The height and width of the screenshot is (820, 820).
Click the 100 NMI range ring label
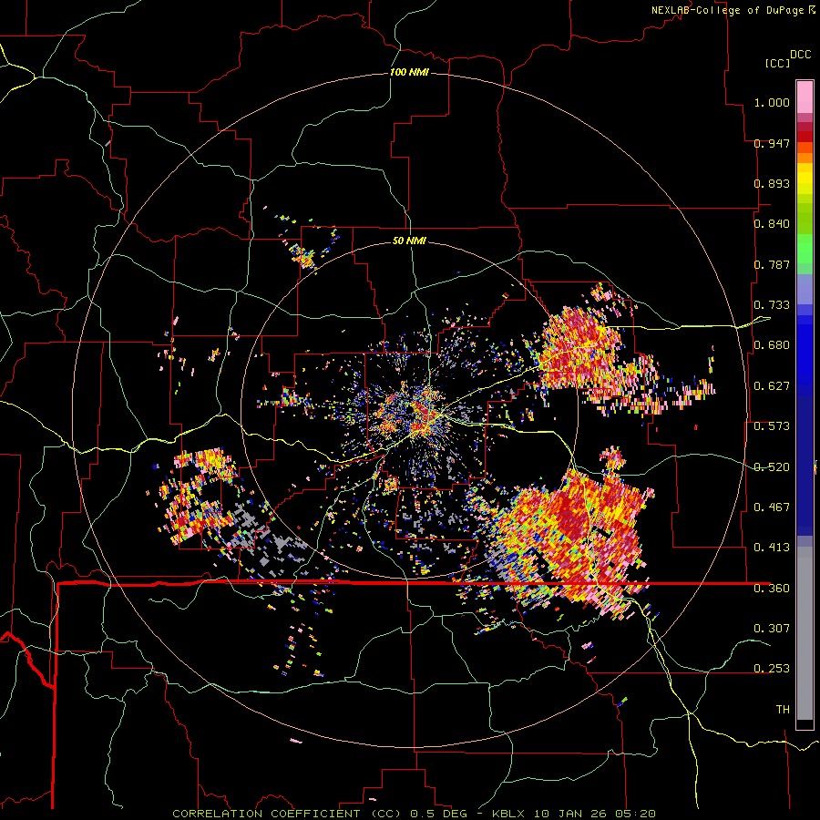pos(409,72)
